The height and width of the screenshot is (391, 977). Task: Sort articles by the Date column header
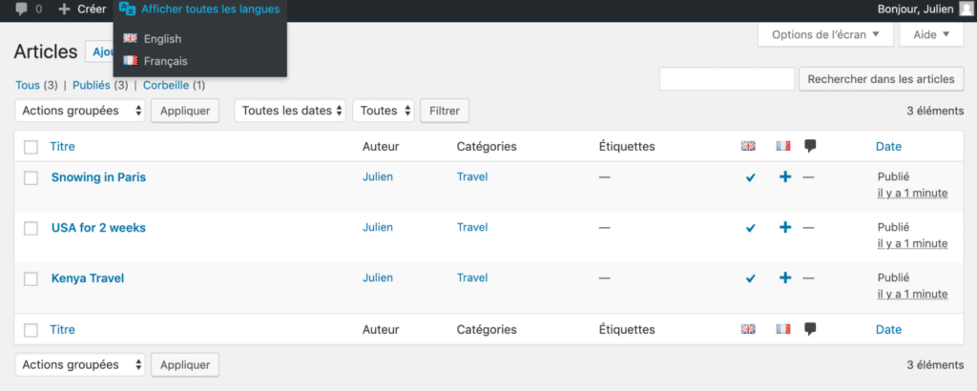tap(888, 147)
